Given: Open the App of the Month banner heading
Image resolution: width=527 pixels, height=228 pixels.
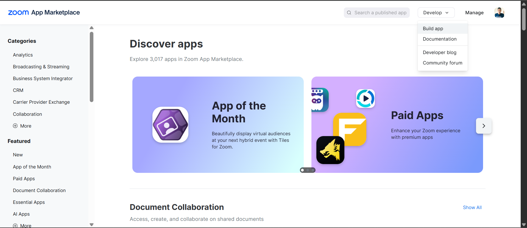Looking at the screenshot, I should tap(239, 112).
